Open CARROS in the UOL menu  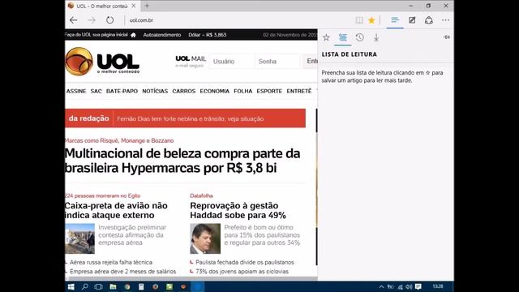pyautogui.click(x=184, y=91)
